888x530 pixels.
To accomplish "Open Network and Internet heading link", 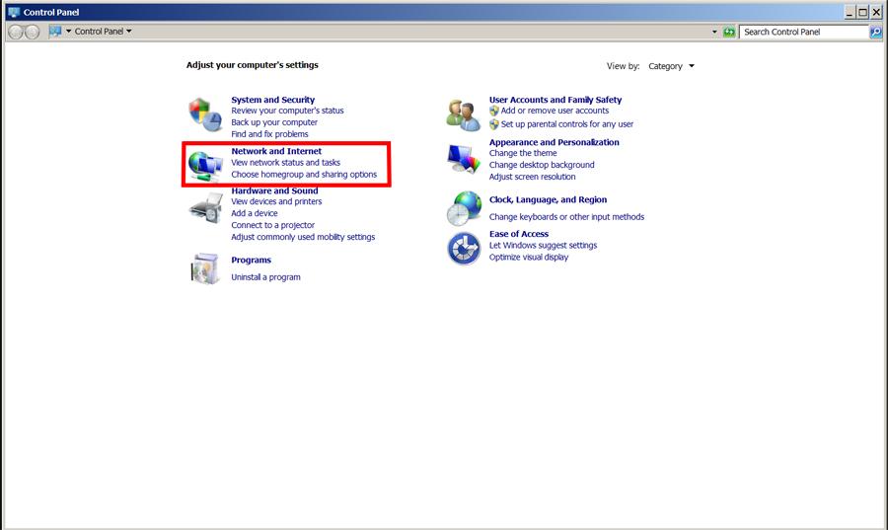I will pos(276,151).
